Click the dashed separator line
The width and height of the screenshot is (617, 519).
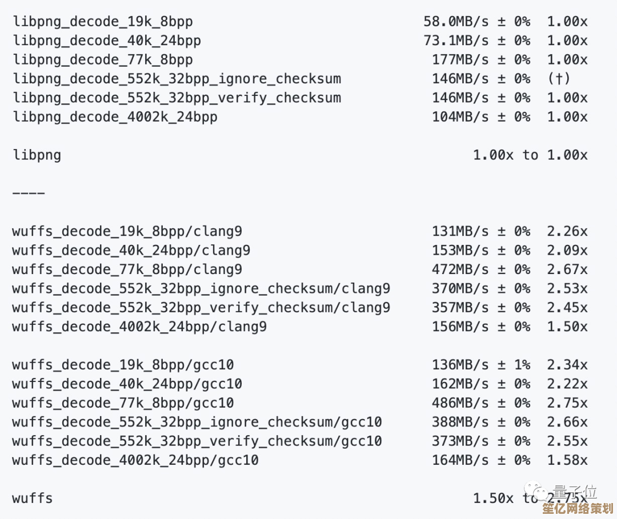point(29,193)
